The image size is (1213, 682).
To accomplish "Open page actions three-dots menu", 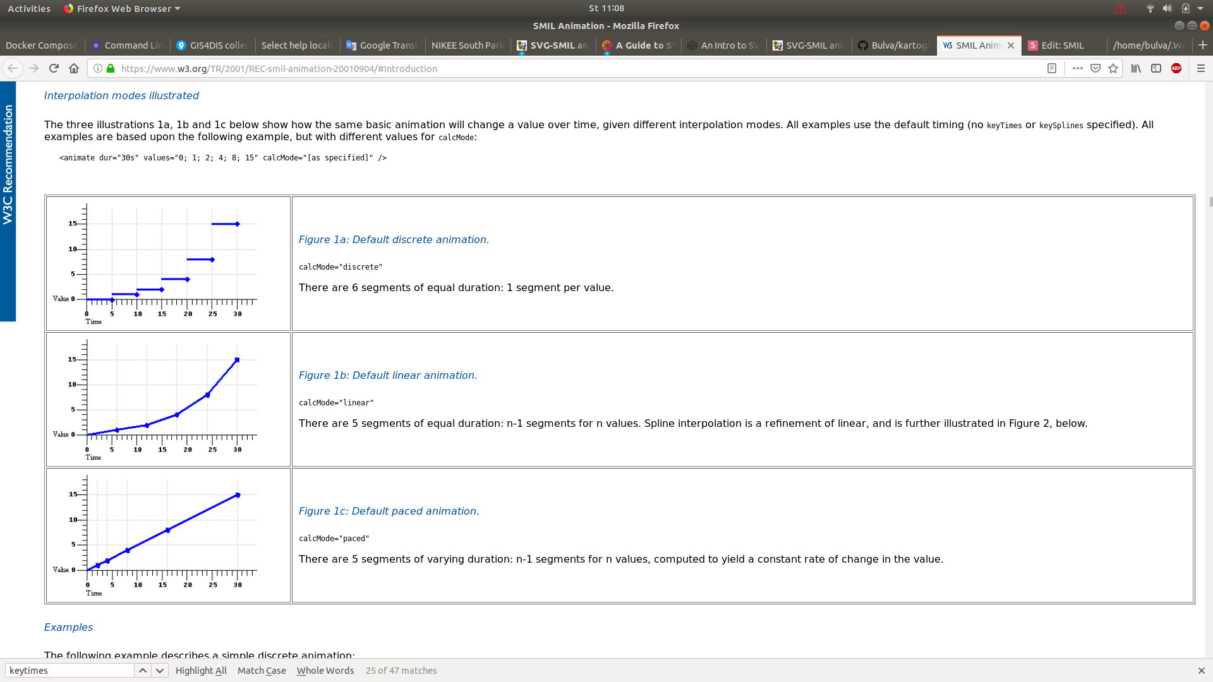I will (x=1077, y=68).
